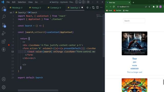Close the React App browser tab
The width and height of the screenshot is (164, 92).
[x=129, y=3]
